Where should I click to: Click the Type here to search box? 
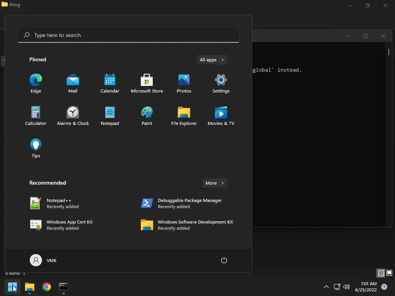(128, 35)
